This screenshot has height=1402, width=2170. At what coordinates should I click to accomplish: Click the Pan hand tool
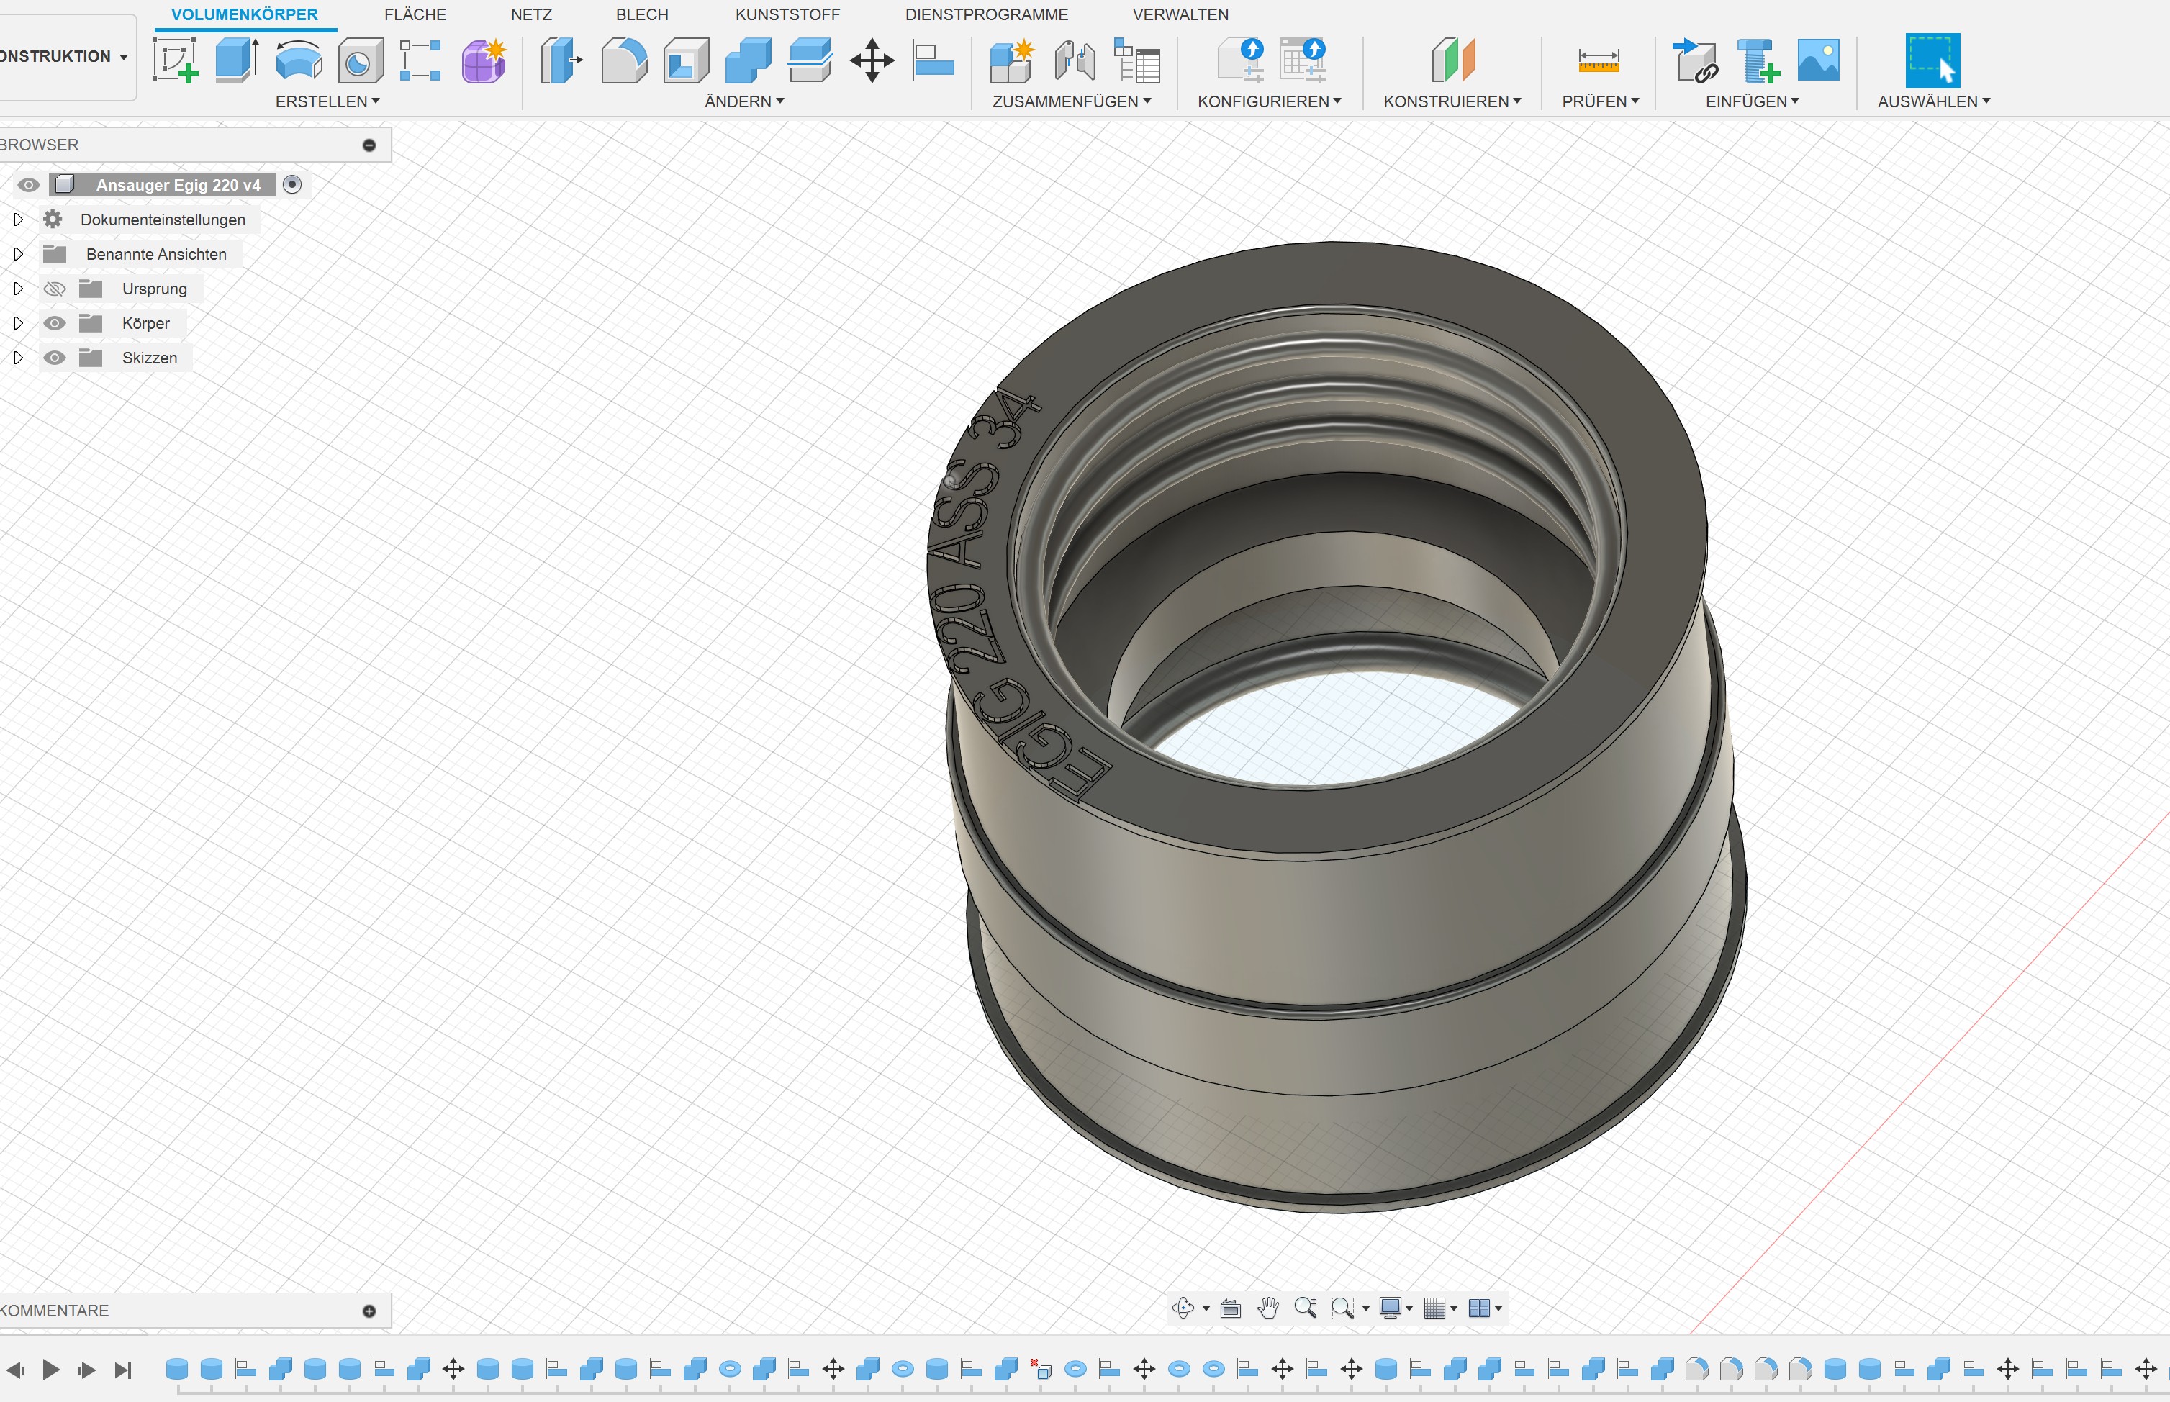[x=1268, y=1308]
